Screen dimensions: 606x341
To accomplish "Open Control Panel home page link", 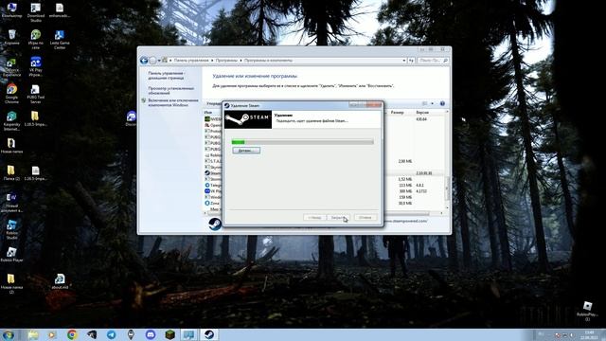I will pos(167,76).
